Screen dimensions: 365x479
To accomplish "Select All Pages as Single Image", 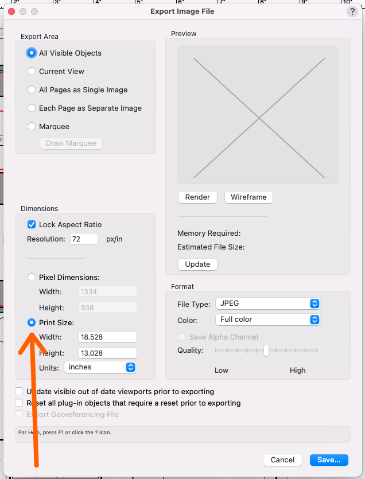I will (32, 89).
